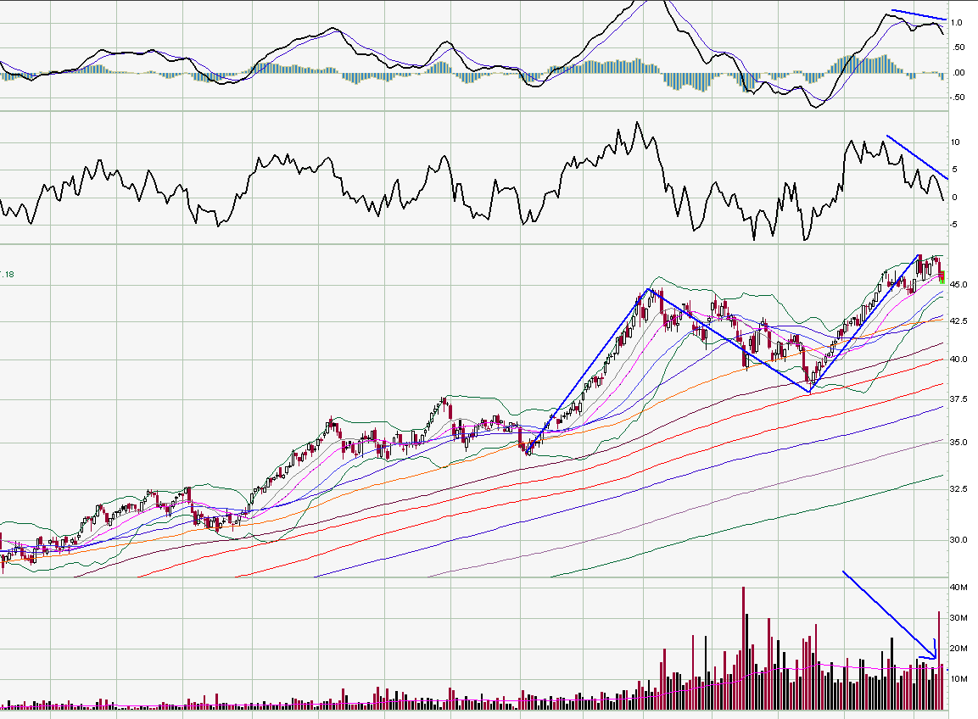Viewport: 978px width, 719px height.
Task: Select the 37.5 price axis label
Action: click(x=958, y=399)
